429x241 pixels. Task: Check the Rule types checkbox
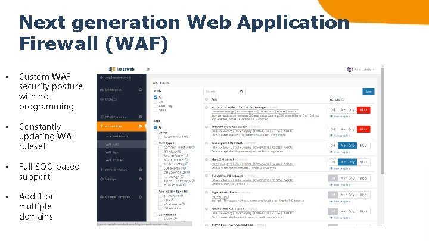point(156,143)
